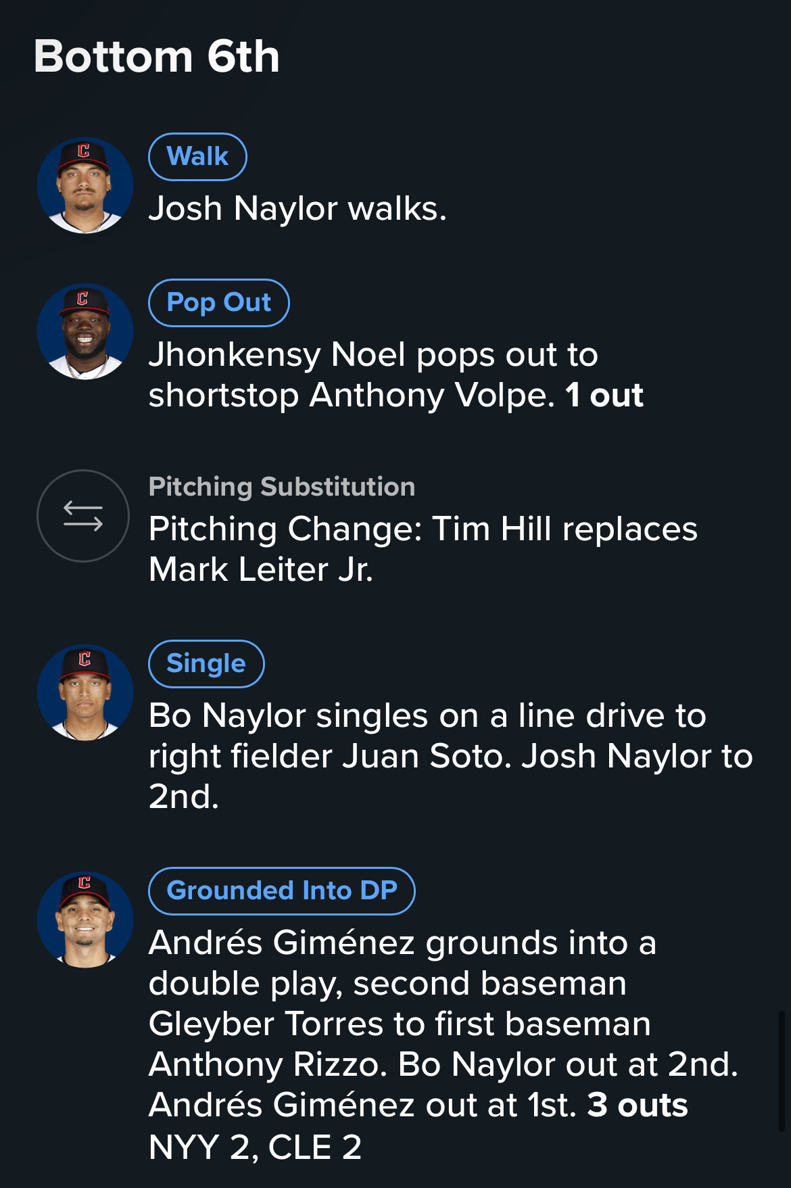Click the pitching substitution swap arrows icon

click(83, 516)
